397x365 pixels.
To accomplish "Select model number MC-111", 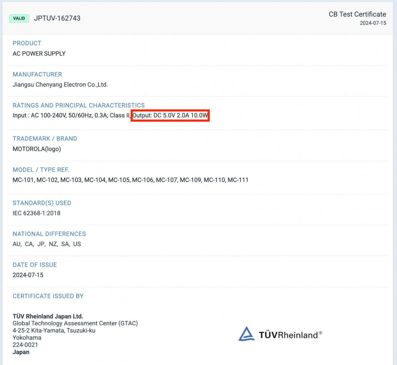I will click(x=238, y=180).
